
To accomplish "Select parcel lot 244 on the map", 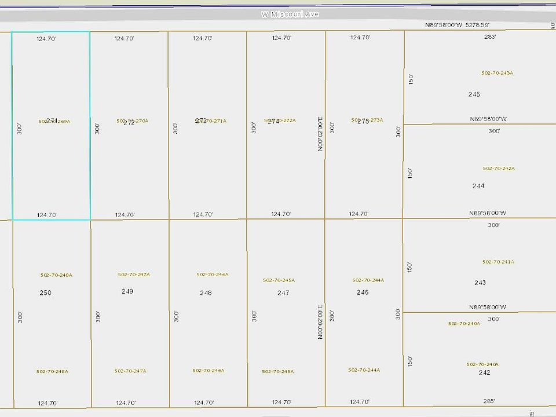I will 478,186.
